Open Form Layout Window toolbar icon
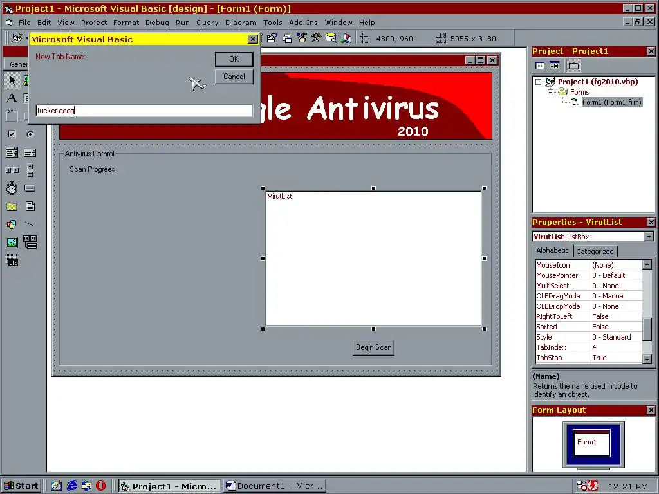Image resolution: width=659 pixels, height=494 pixels. (287, 39)
